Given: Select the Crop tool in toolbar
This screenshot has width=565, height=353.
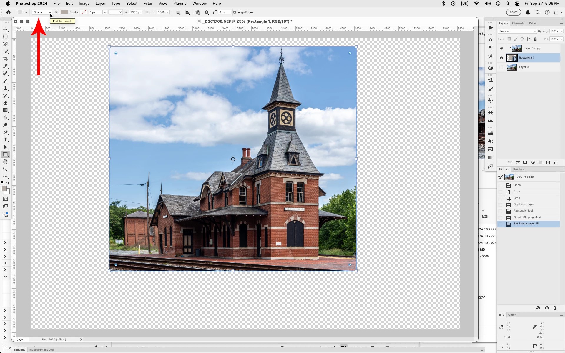Looking at the screenshot, I should pos(6,59).
